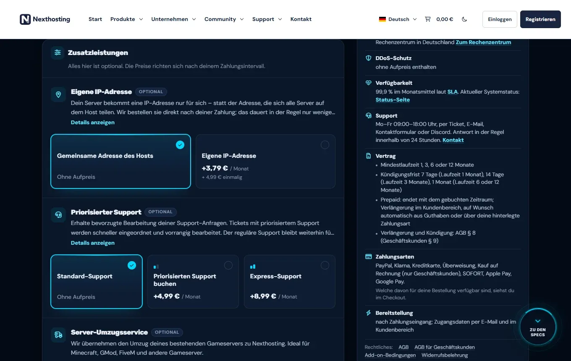Jump down with Zu den Specs button
Image resolution: width=571 pixels, height=361 pixels.
click(x=538, y=327)
